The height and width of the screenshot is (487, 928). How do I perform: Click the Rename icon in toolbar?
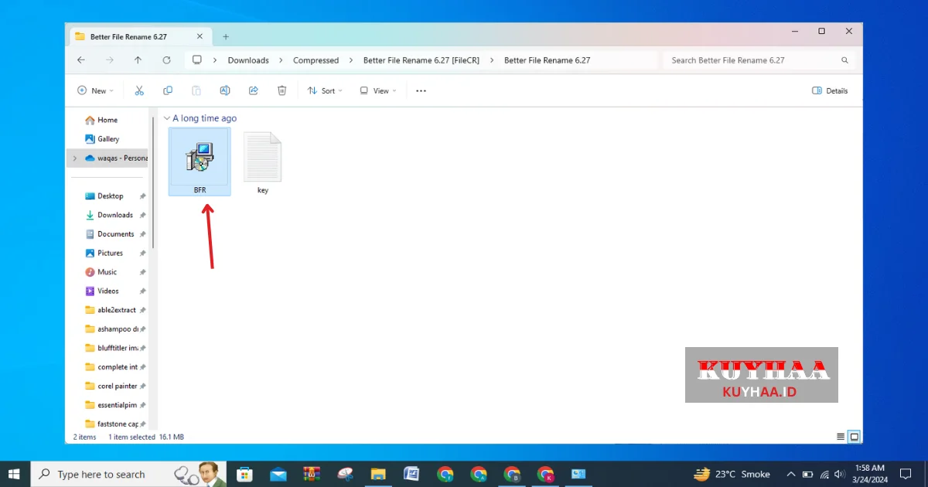pyautogui.click(x=225, y=90)
